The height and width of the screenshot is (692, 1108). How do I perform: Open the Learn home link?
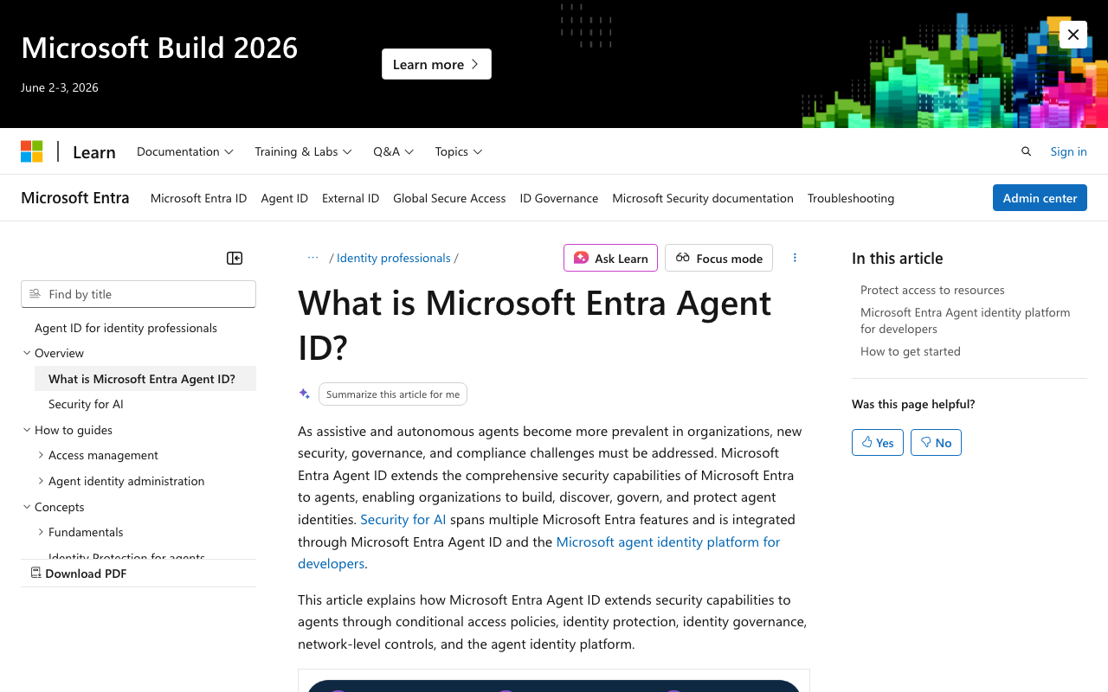94,152
